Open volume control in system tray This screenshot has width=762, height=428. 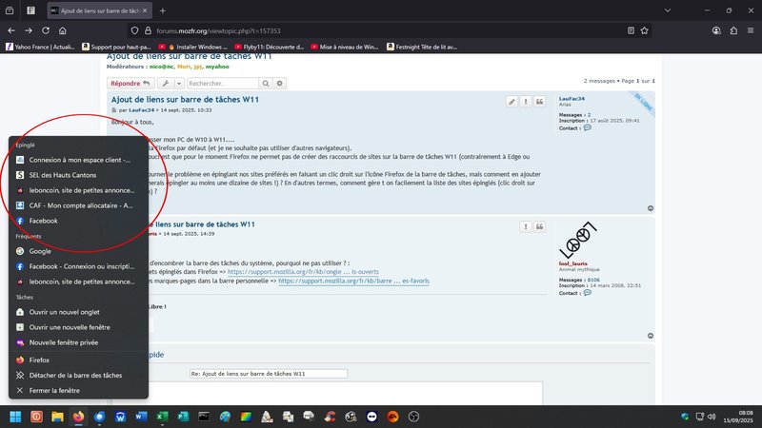pyautogui.click(x=712, y=417)
